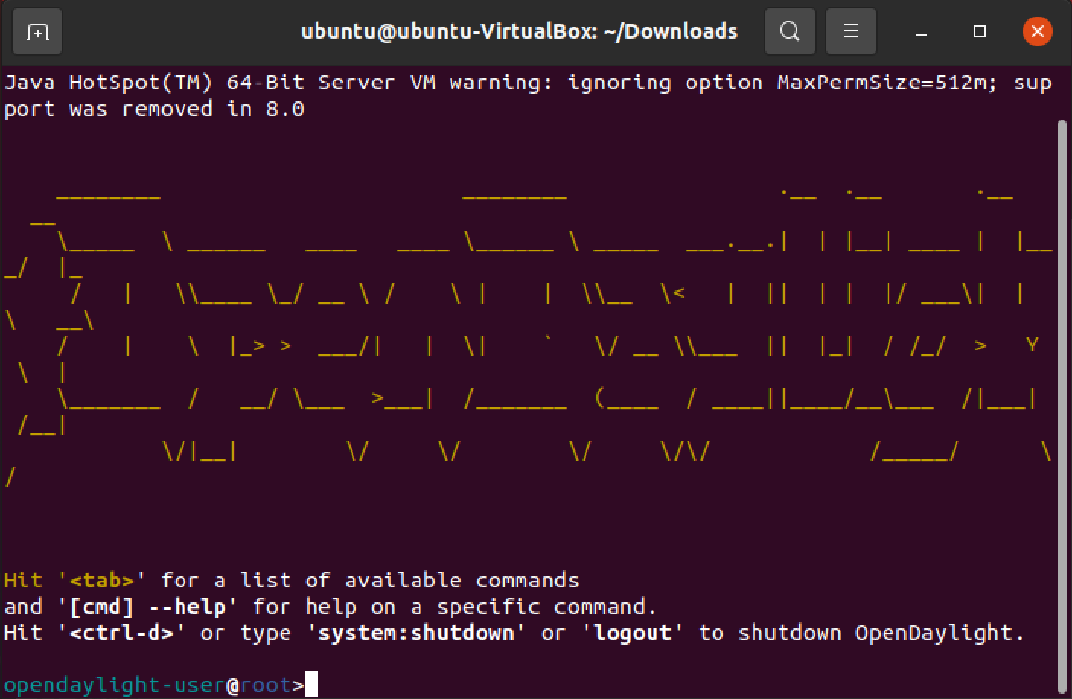Click 'MaxPermSize=512m' in the warning
The width and height of the screenshot is (1072, 699).
(x=882, y=83)
